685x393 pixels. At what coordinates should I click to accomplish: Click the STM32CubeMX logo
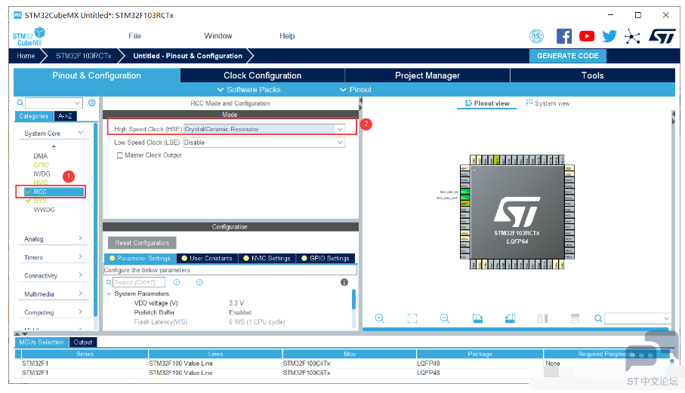[x=29, y=37]
